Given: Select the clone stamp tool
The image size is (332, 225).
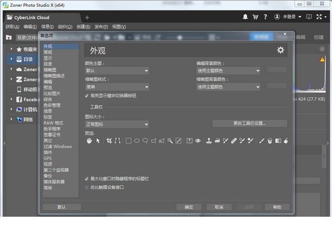Looking at the screenshot, I should (x=209, y=141).
